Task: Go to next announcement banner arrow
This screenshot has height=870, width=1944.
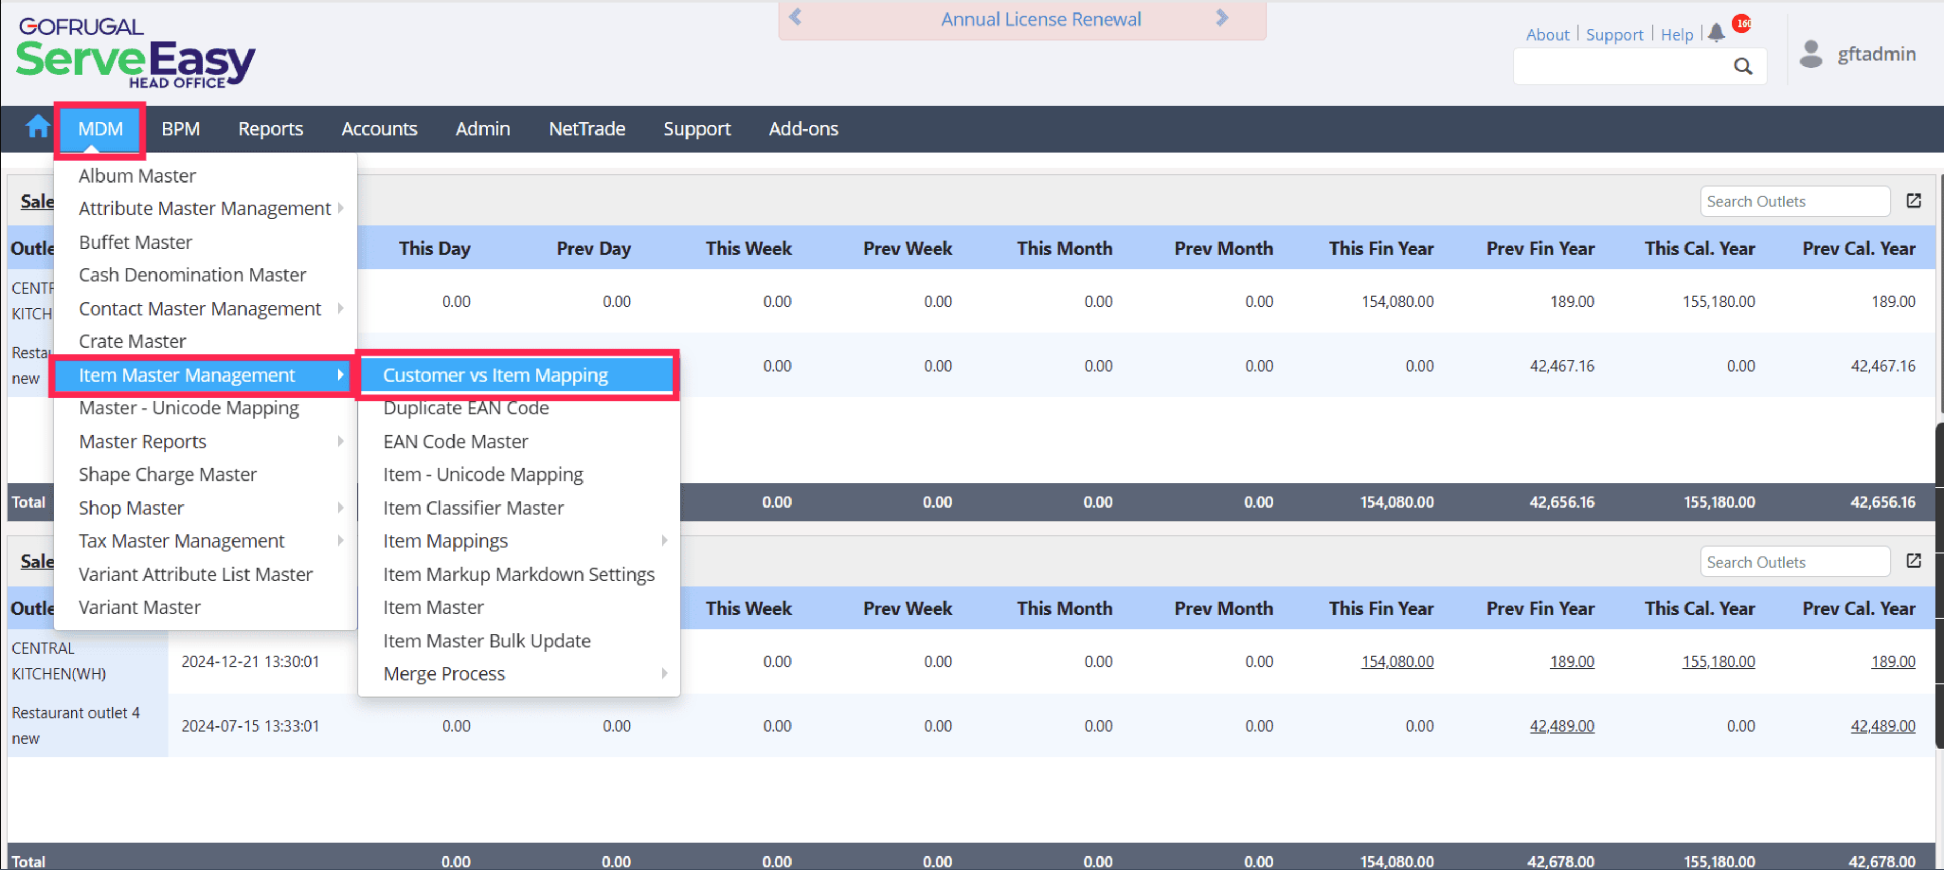Action: [1223, 17]
